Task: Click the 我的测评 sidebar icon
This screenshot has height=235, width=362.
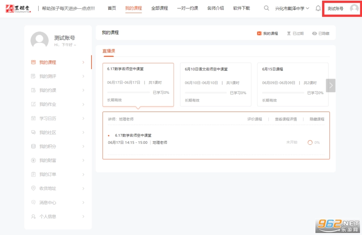Action: click(x=33, y=76)
